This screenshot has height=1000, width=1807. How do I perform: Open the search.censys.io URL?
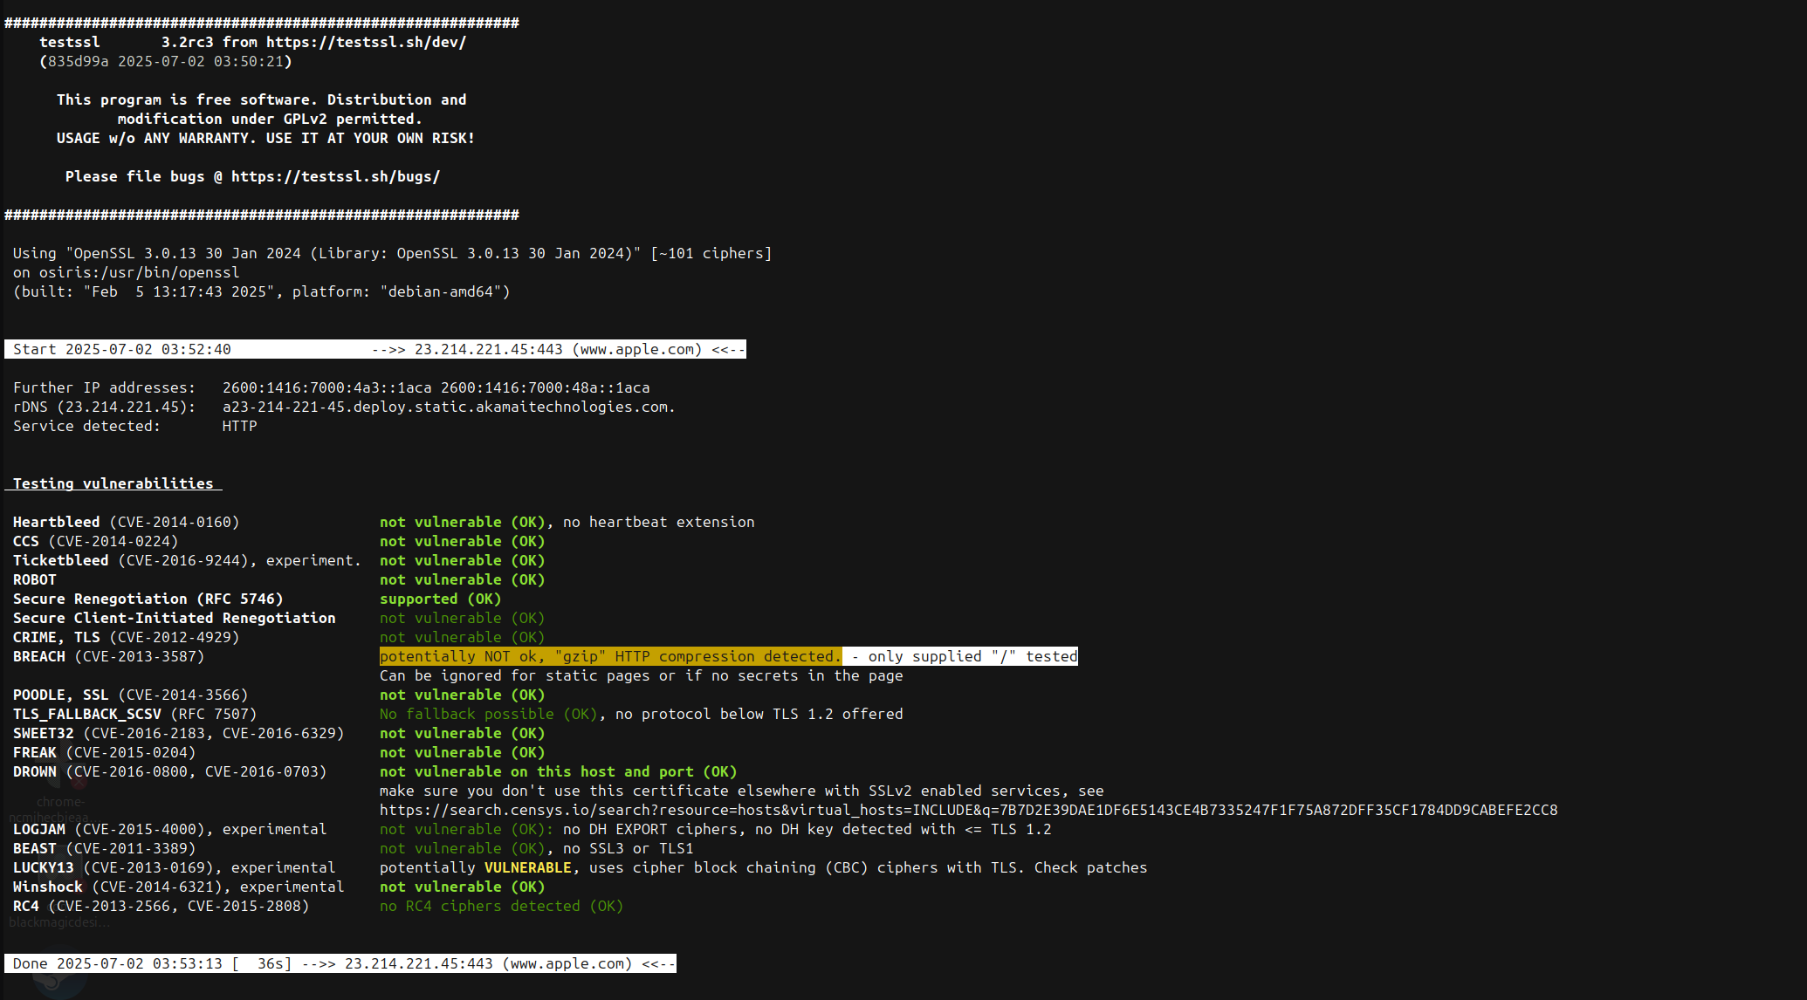point(967,810)
